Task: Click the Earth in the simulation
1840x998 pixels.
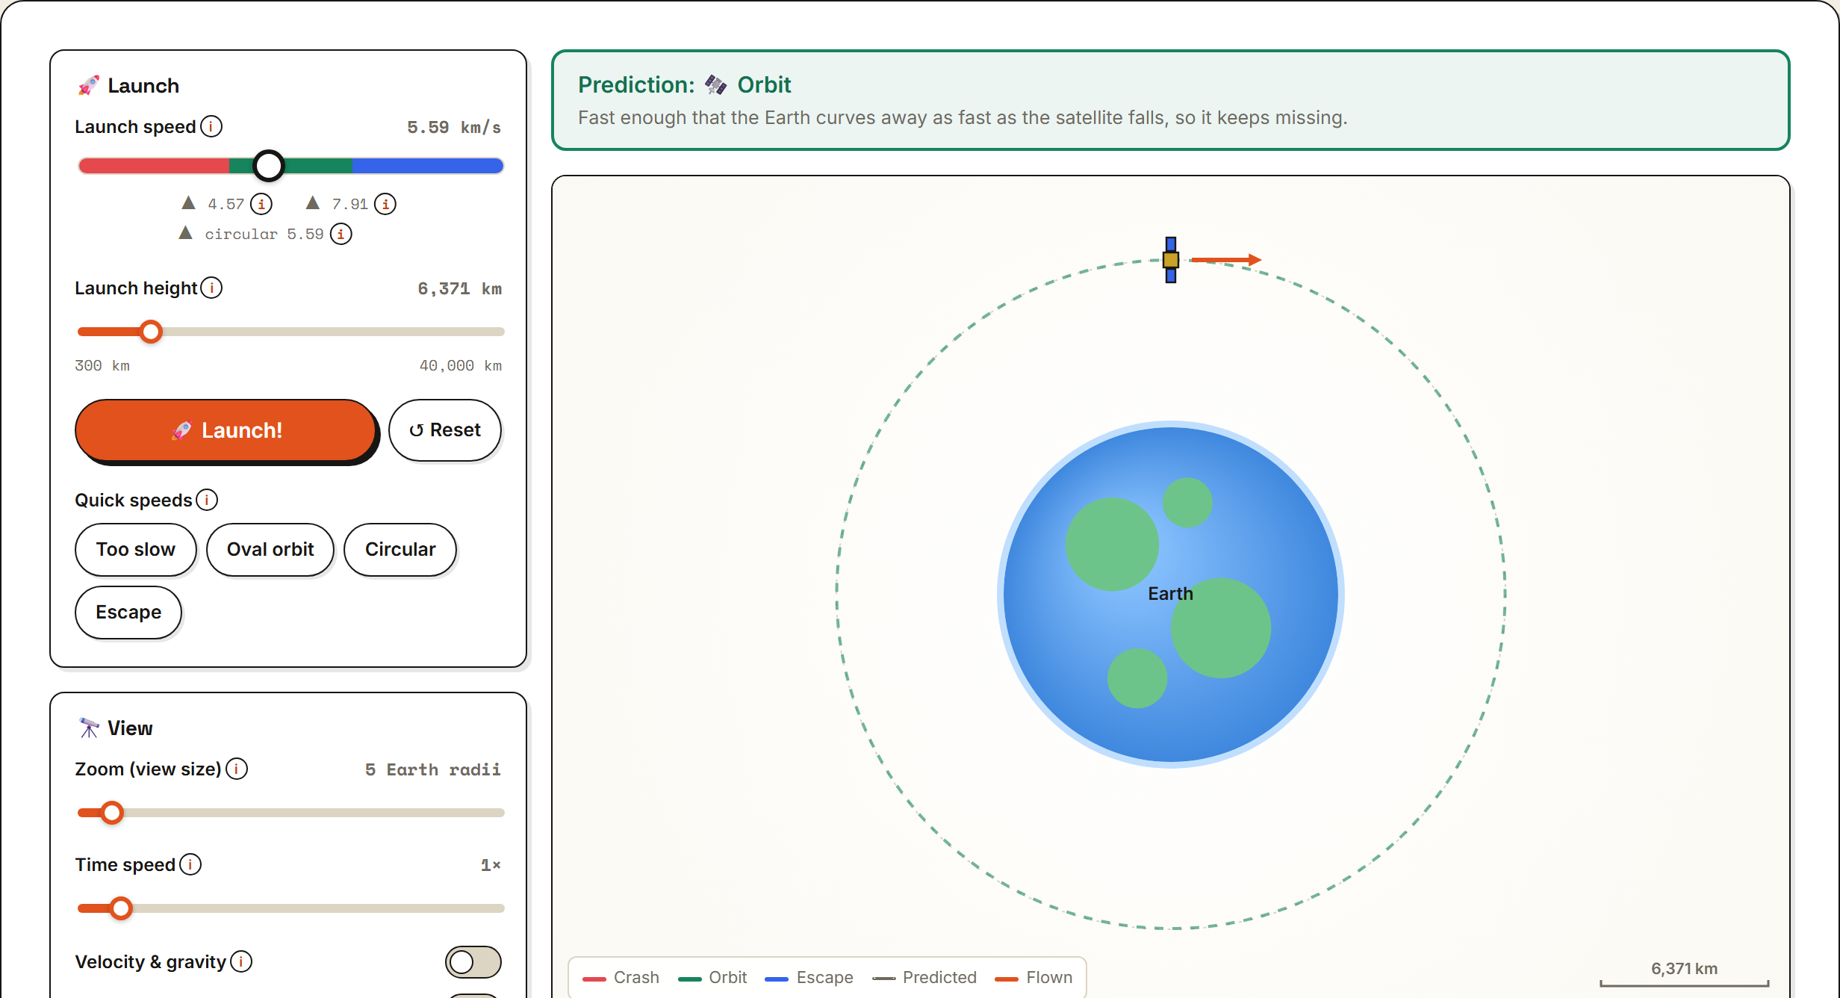Action: 1171,595
